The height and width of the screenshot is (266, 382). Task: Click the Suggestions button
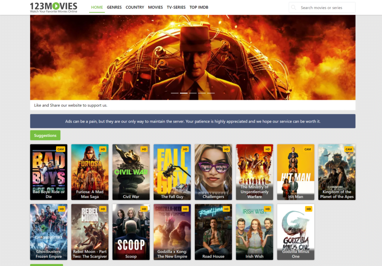(x=45, y=135)
